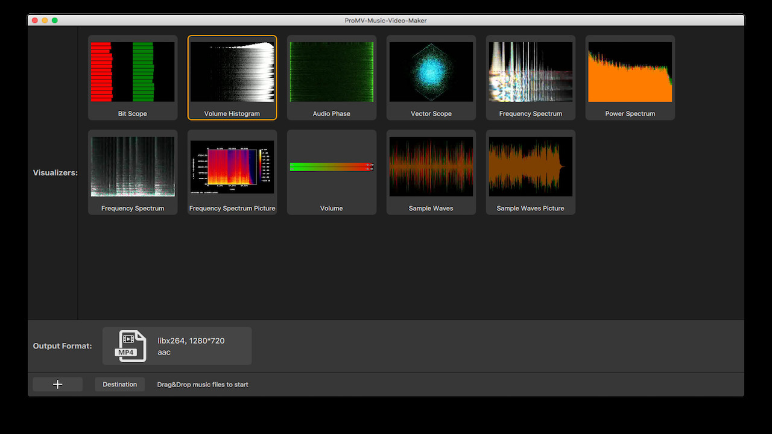The width and height of the screenshot is (772, 434).
Task: Pick the grayscale second-row Frequency Spectrum visualizer
Action: [133, 172]
